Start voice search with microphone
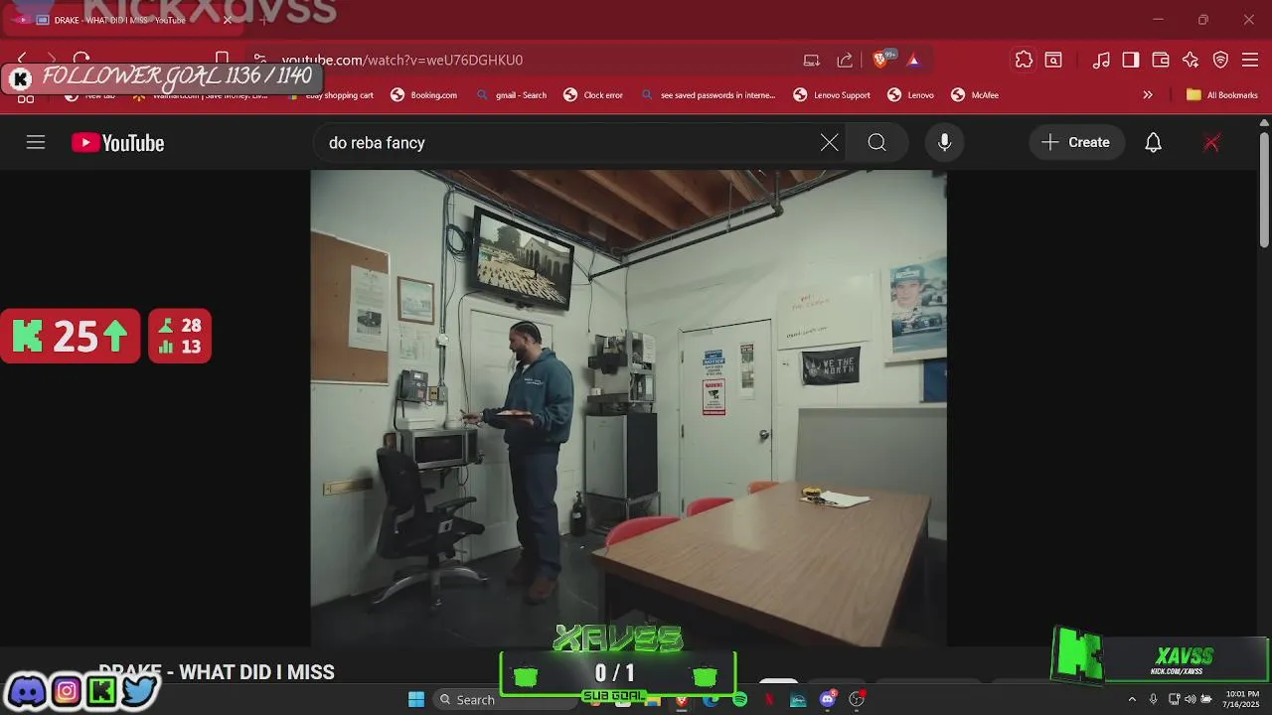 pyautogui.click(x=945, y=143)
